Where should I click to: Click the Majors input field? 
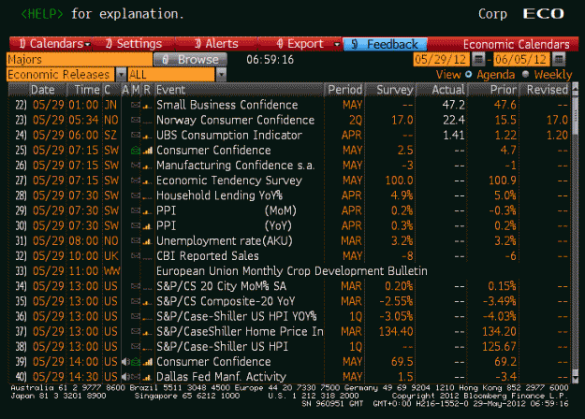80,60
